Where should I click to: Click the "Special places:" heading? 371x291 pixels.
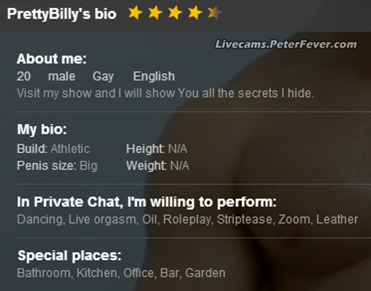pos(69,256)
